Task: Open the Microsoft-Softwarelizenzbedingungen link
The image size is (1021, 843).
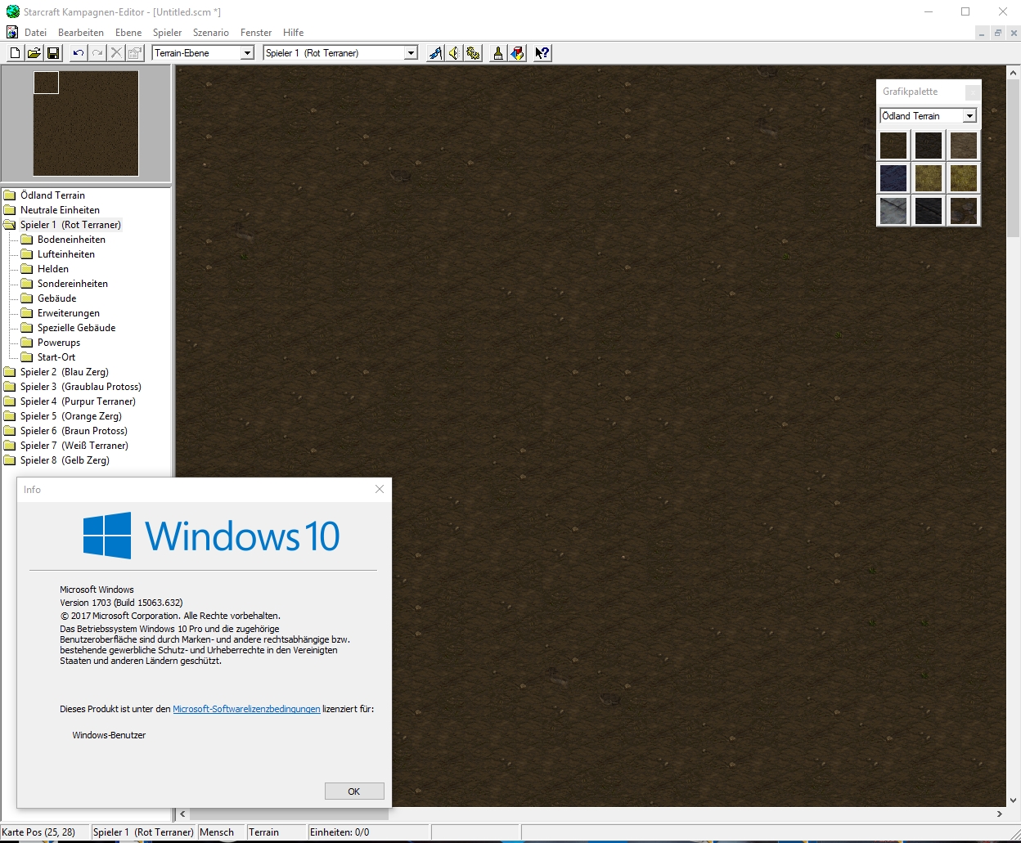Action: (x=246, y=709)
